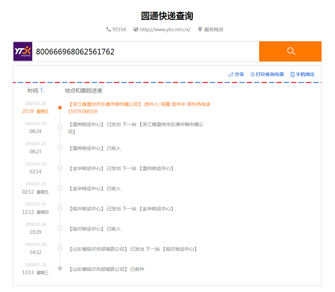The image size is (335, 292).
Task: Click timeline marker for 02:12 entry
Action: (60, 188)
